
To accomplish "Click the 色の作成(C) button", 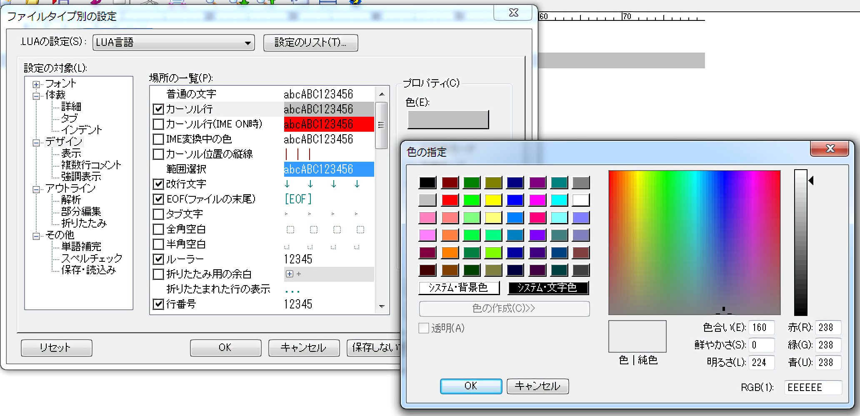I will (x=504, y=308).
